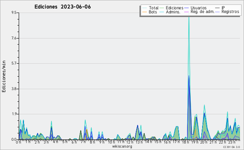The height and width of the screenshot is (150, 244).
Task: Click the 3 h x-axis label
Action: pos(46,142)
